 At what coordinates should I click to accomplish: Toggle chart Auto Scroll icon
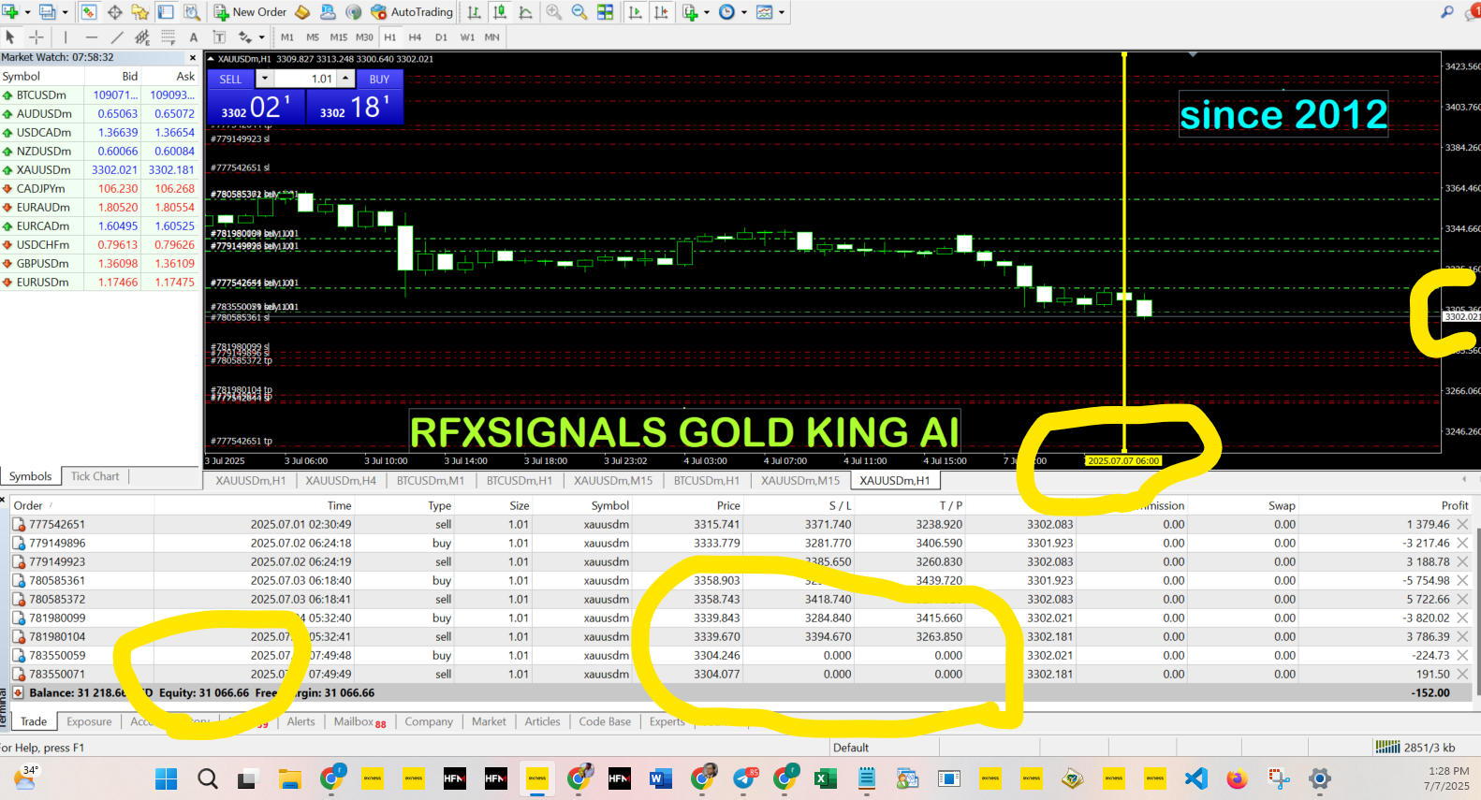click(636, 12)
